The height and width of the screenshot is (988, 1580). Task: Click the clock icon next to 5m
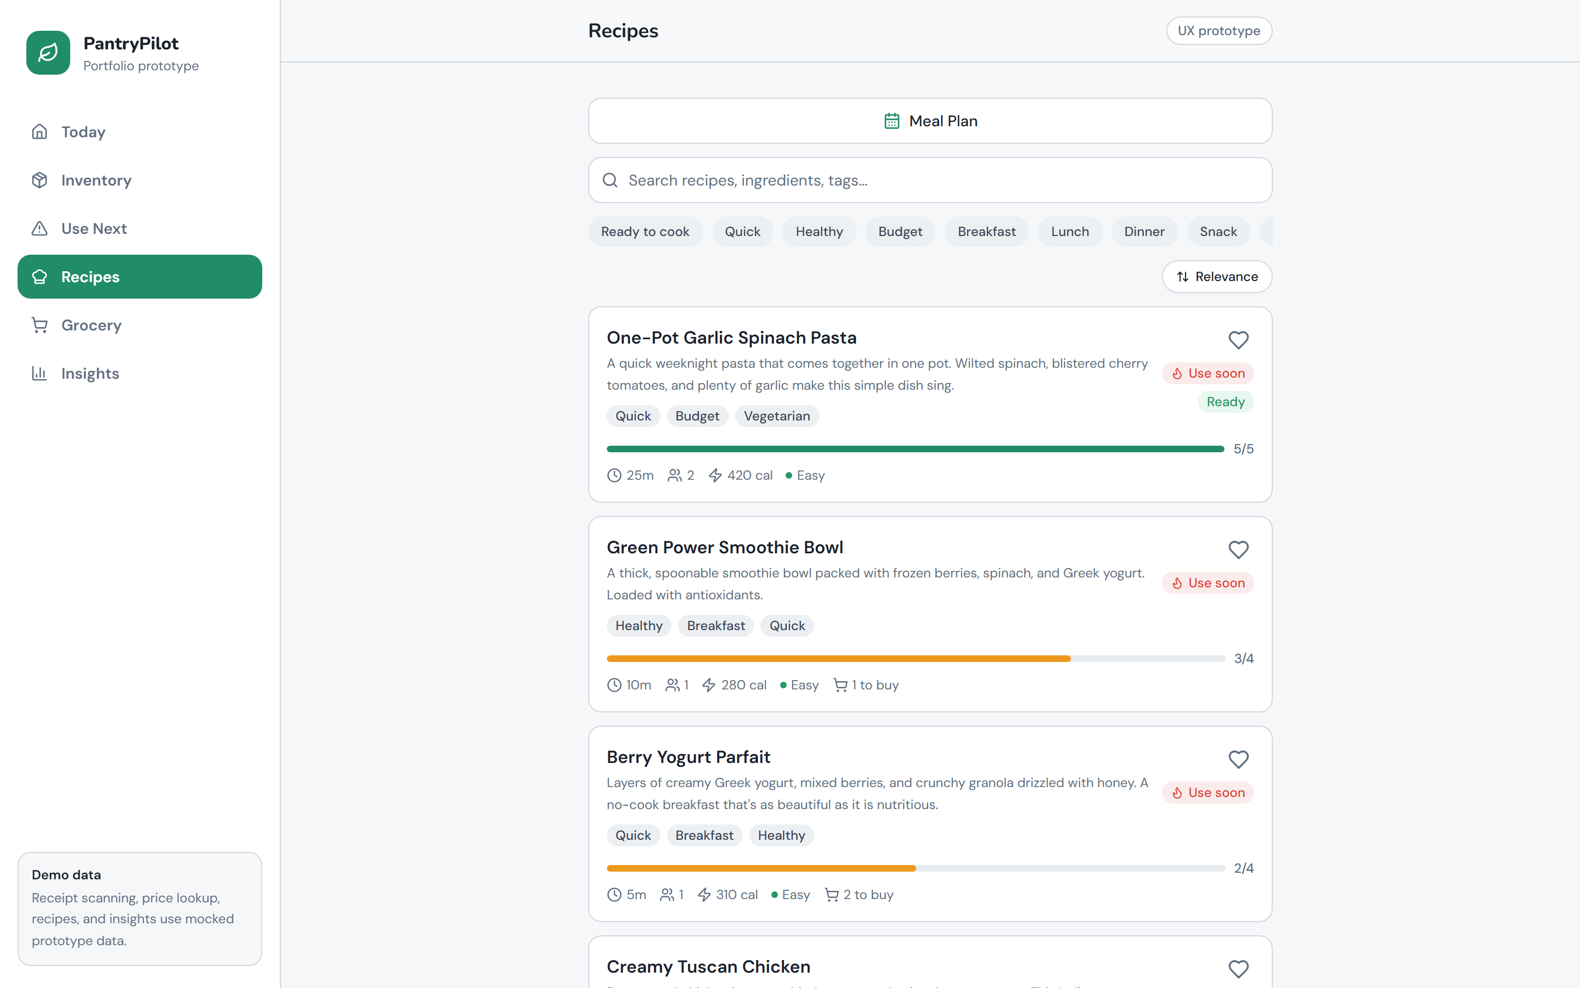(x=614, y=895)
